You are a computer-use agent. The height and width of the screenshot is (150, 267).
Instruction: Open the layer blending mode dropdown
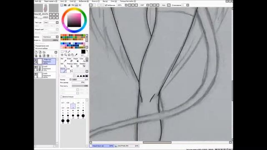pos(57,37)
